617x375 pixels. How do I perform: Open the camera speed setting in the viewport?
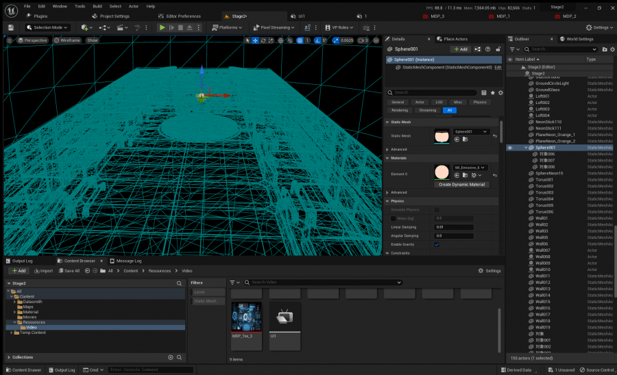(363, 40)
